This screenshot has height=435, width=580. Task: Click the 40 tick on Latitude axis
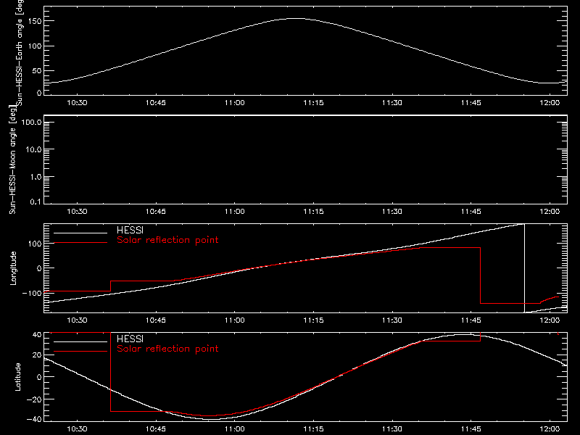pyautogui.click(x=37, y=335)
